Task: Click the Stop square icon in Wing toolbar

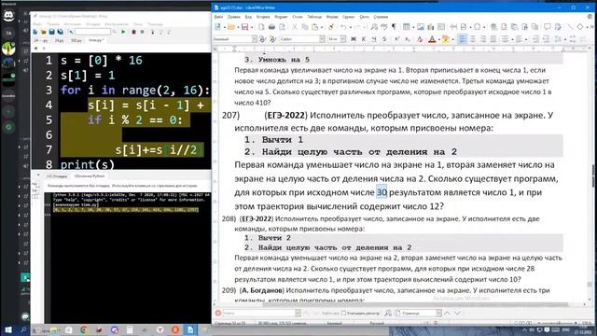Action: pyautogui.click(x=142, y=32)
